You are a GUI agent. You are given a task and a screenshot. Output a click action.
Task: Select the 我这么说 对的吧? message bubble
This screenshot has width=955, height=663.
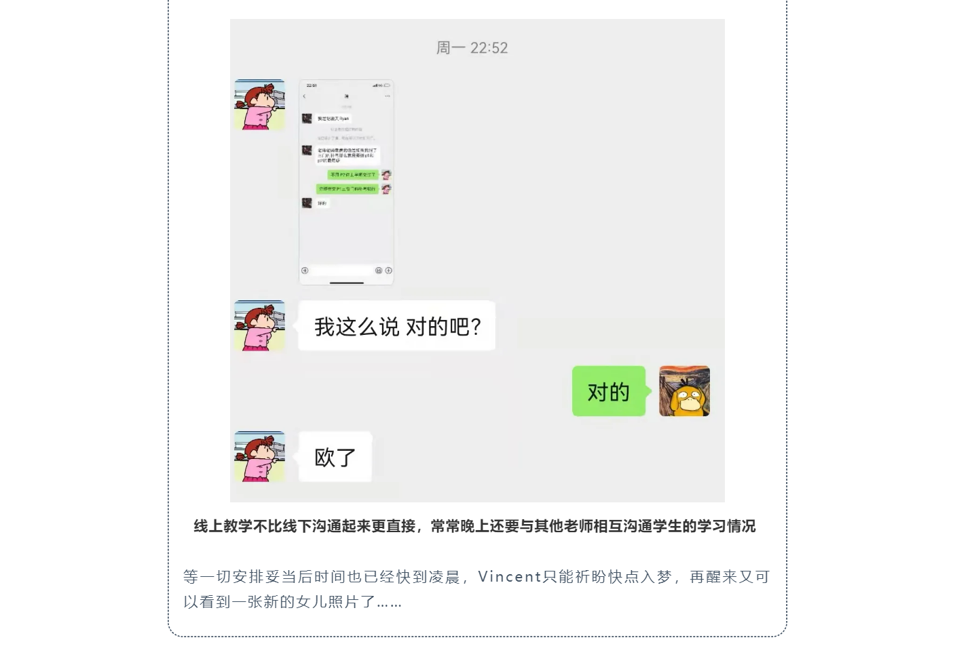397,325
